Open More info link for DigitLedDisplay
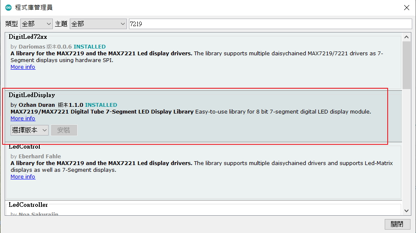Image resolution: width=416 pixels, height=233 pixels. (23, 119)
